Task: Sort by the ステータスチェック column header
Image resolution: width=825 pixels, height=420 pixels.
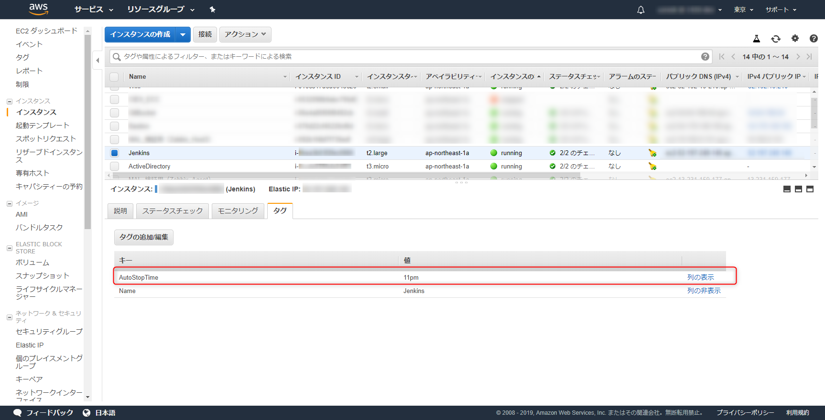Action: (573, 77)
